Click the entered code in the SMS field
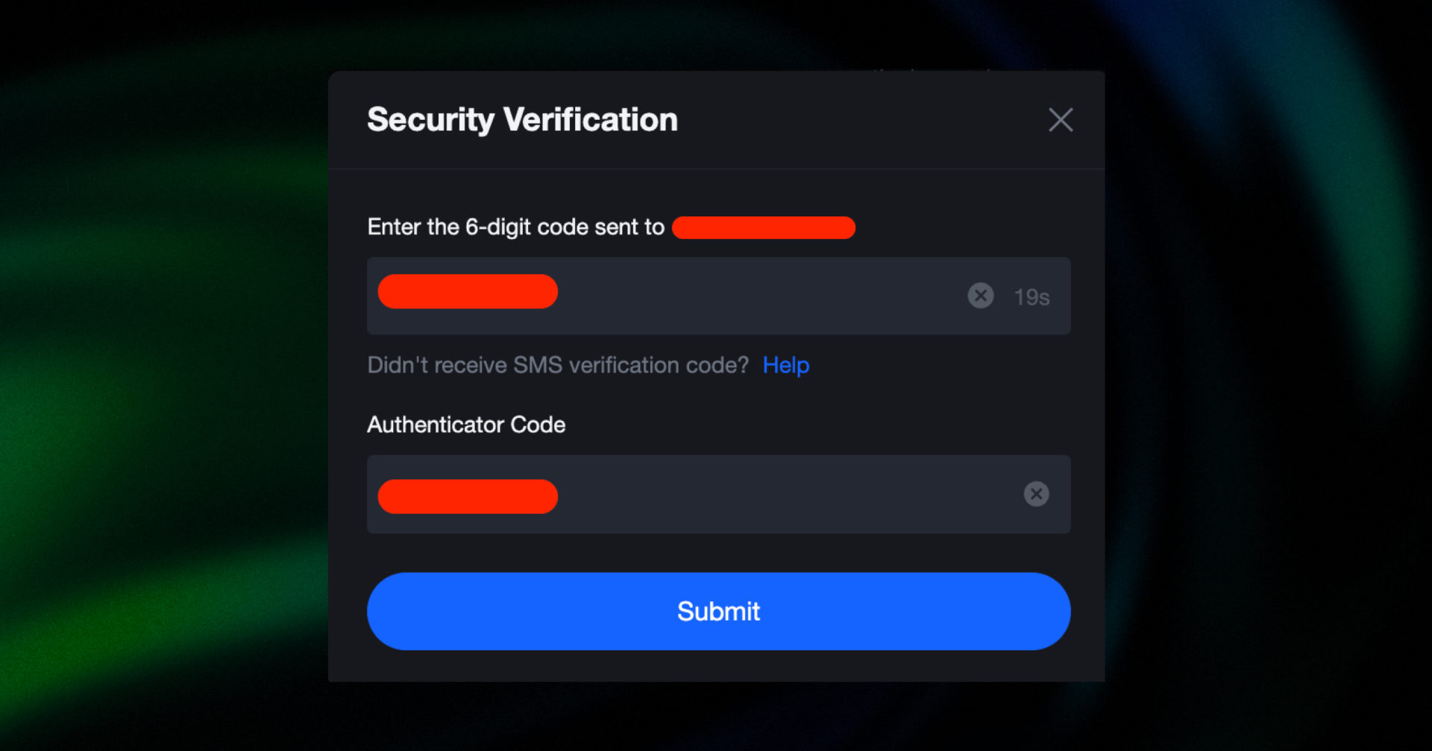 (x=468, y=291)
